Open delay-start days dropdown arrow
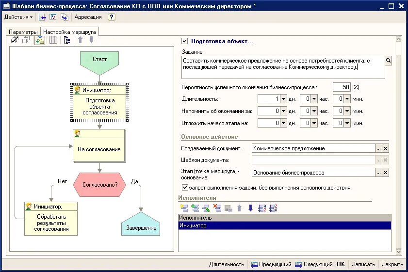The width and height of the screenshot is (408, 272). pos(284,123)
